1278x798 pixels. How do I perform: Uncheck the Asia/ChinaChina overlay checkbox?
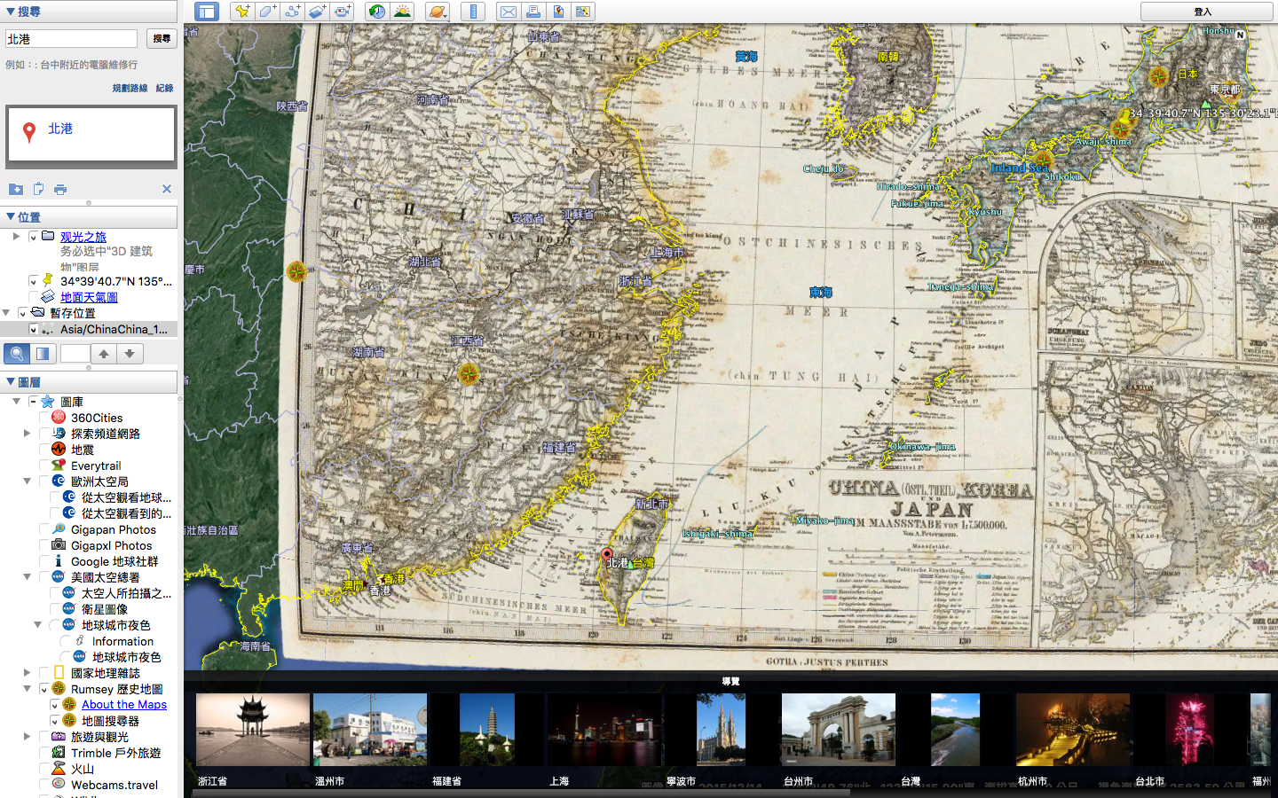33,329
